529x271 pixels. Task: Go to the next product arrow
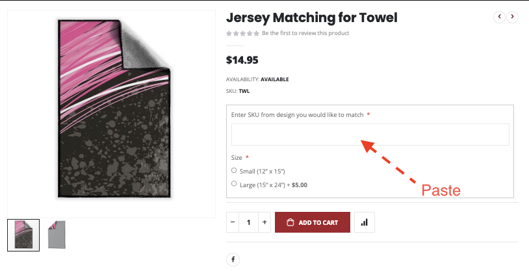click(x=512, y=18)
